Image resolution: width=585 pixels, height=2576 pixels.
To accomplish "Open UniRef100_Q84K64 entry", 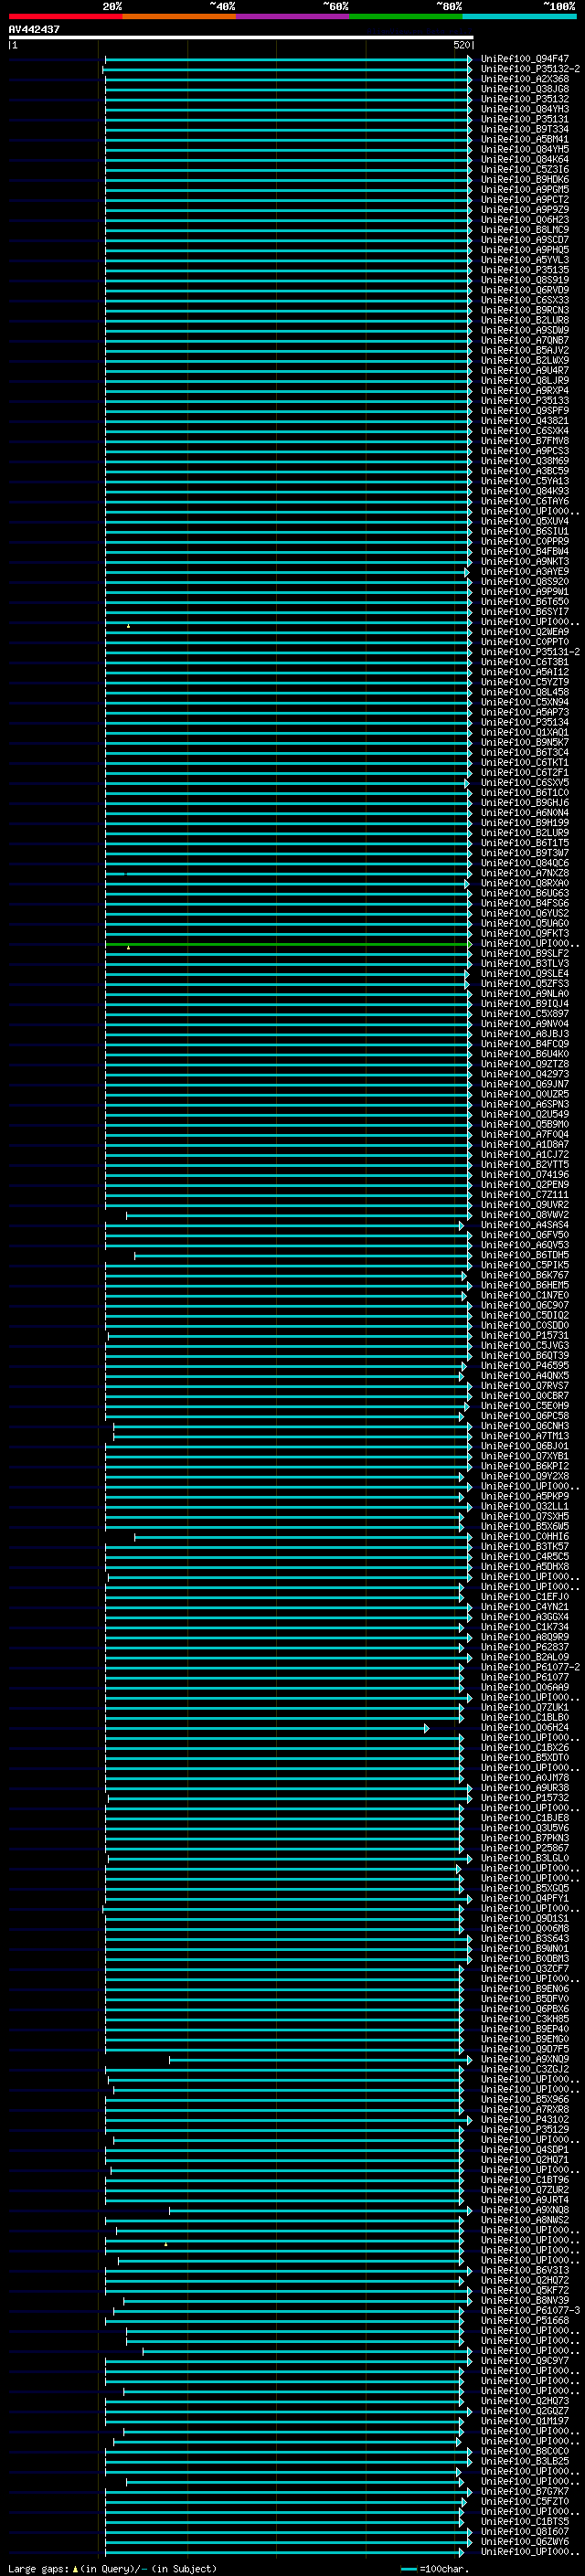I will (x=525, y=159).
